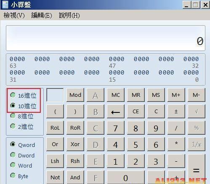The height and width of the screenshot is (184, 210).
Task: Click the MS memory store button
Action: point(156,95)
